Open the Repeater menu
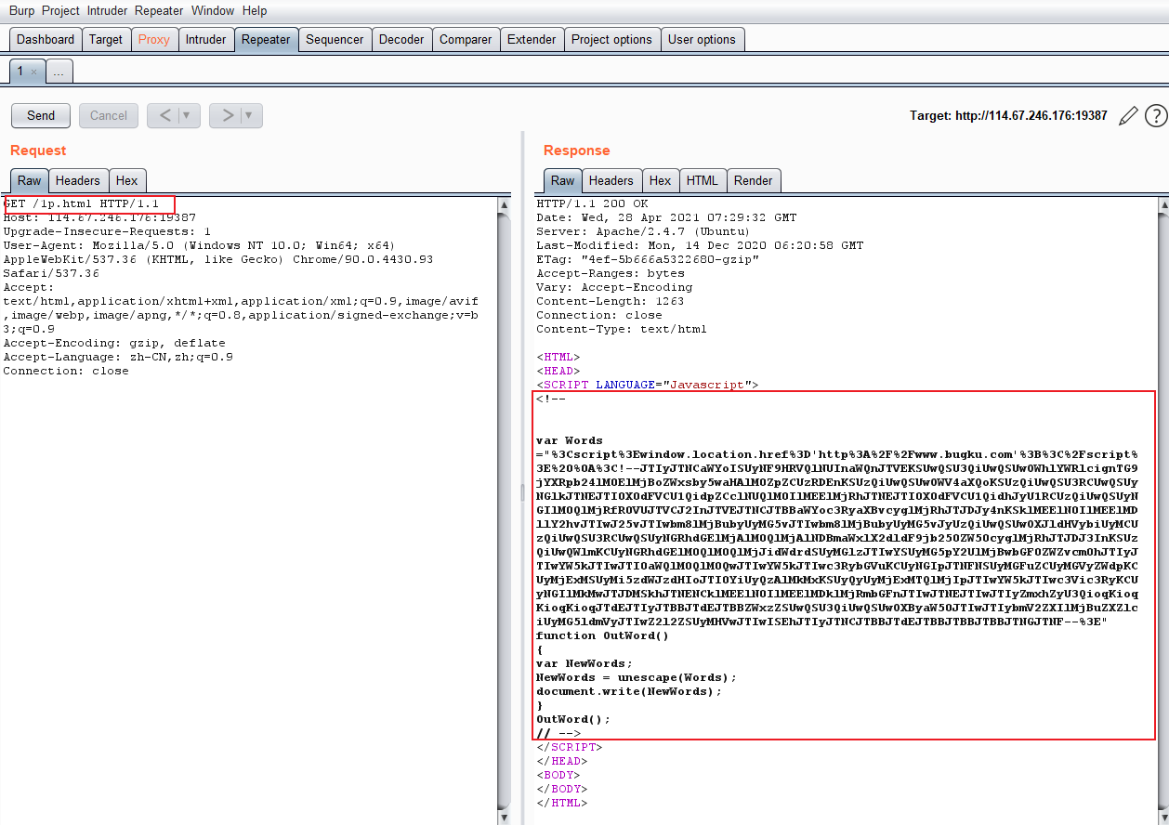 tap(159, 11)
